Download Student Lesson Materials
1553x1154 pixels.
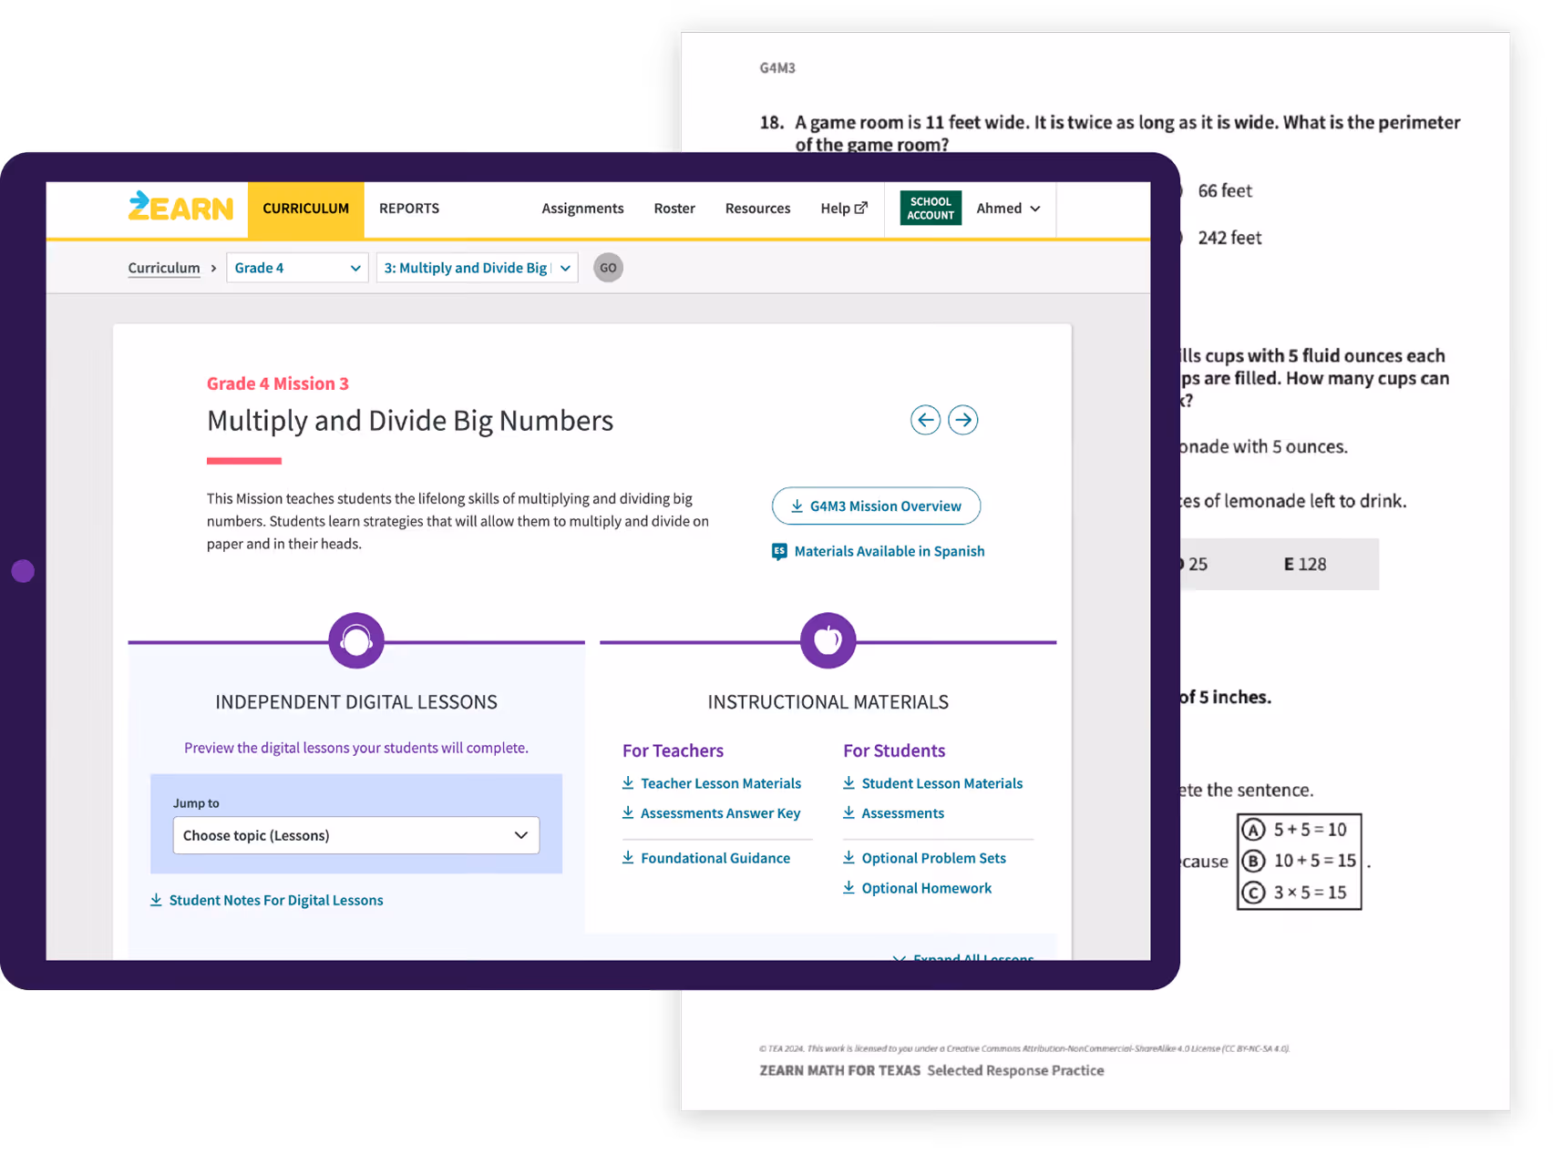[x=932, y=783]
